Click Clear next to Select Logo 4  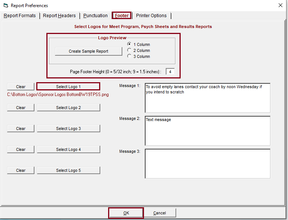tap(21, 149)
